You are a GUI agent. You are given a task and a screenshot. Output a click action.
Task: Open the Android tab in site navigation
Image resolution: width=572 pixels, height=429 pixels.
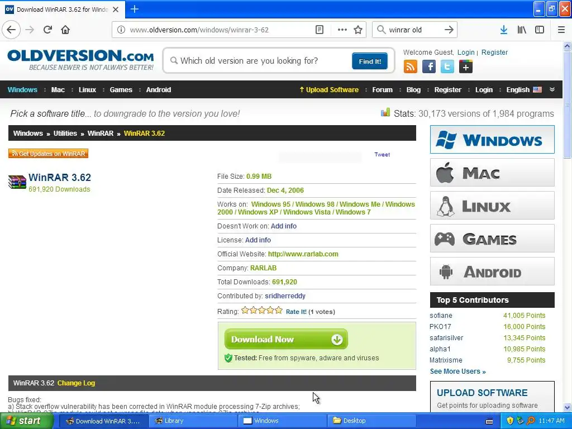[158, 90]
